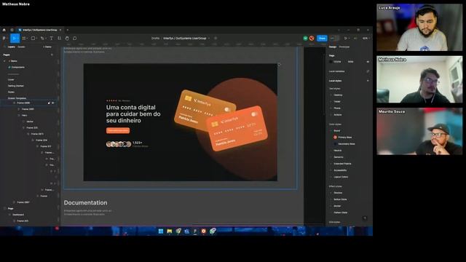Image resolution: width=466 pixels, height=262 pixels.
Task: Select the Hand tool
Action: coord(67,39)
